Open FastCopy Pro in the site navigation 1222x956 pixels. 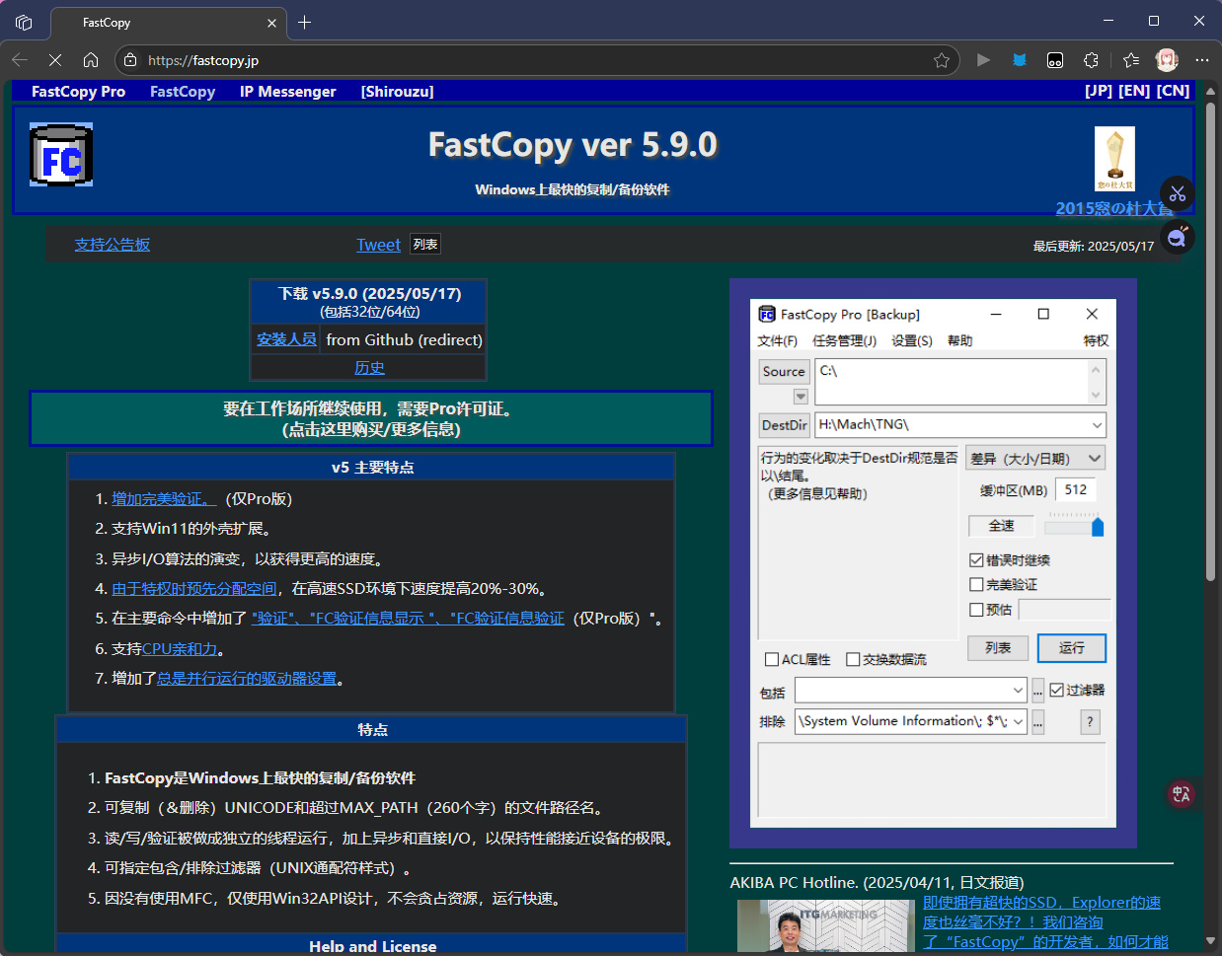pyautogui.click(x=78, y=91)
